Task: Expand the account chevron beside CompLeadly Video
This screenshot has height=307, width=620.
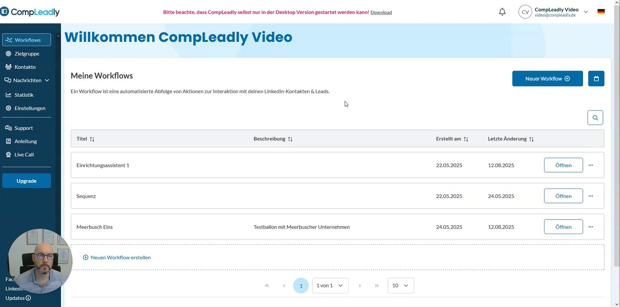Action: click(586, 12)
